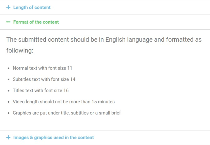Click the word following: on the second line

19,50
